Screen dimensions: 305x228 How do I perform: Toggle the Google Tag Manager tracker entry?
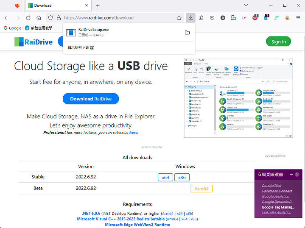278,207
